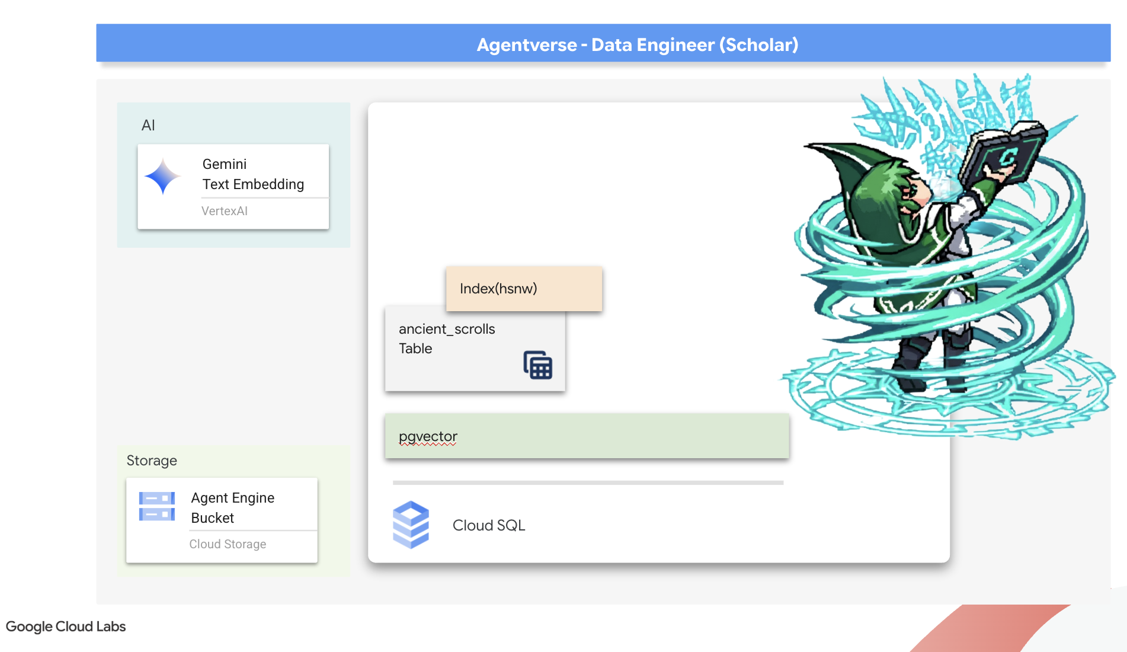1127x652 pixels.
Task: Click the Storage section heading
Action: [x=152, y=461]
